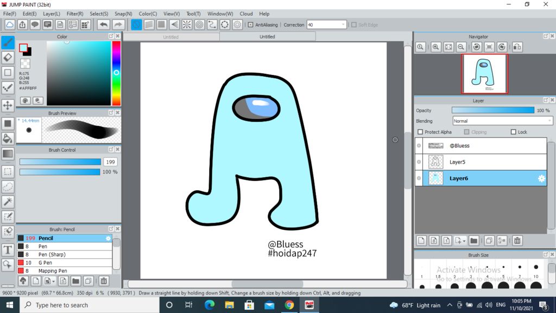The height and width of the screenshot is (313, 556).
Task: Select the rectangular Select tool
Action: pos(8,172)
